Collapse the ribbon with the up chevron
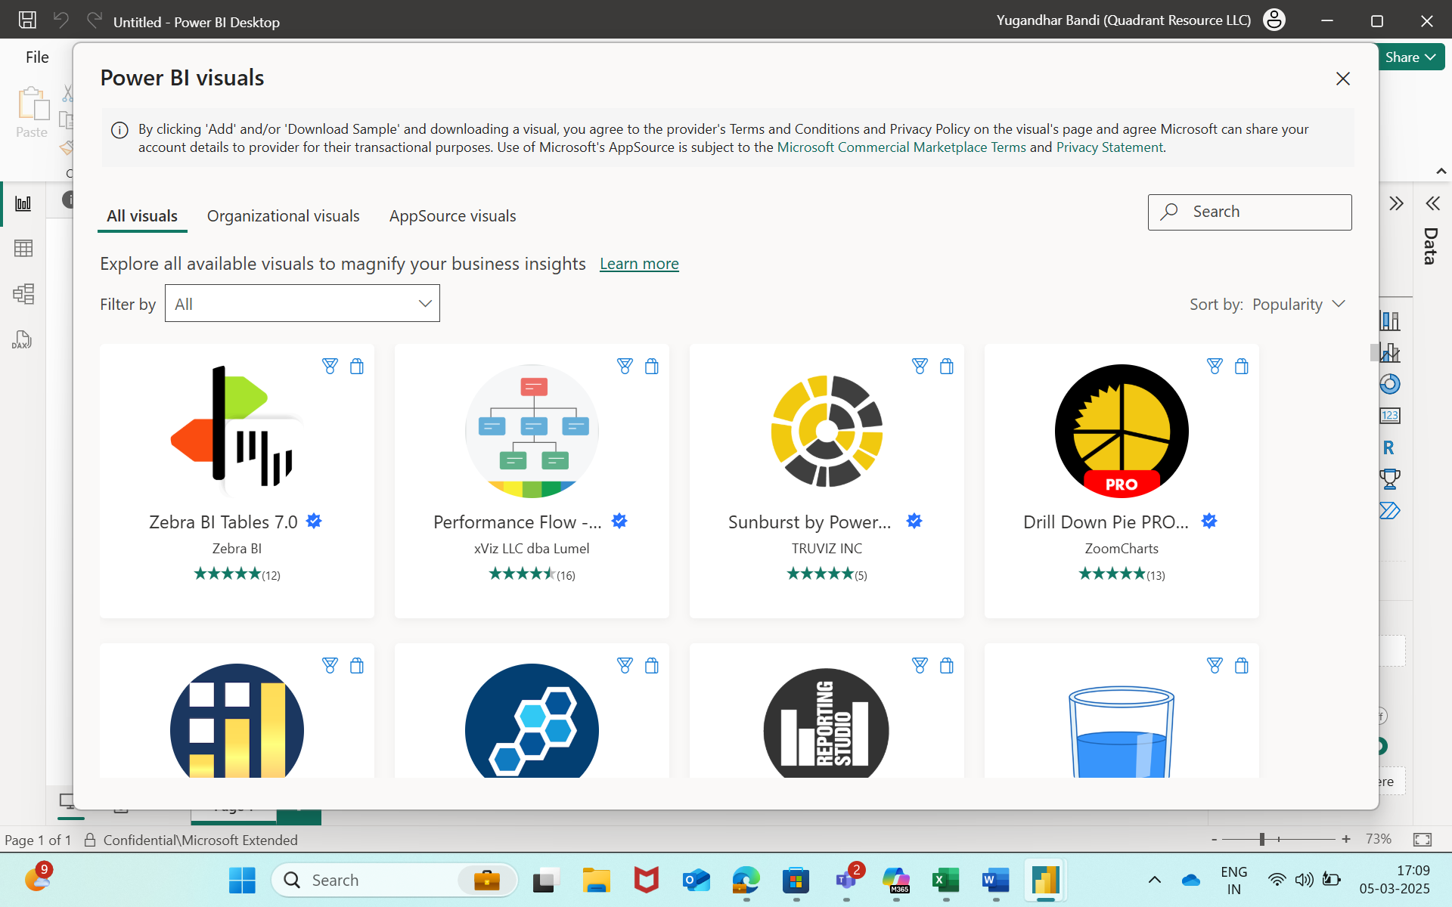Screen dimensions: 1452x907 click(1441, 172)
